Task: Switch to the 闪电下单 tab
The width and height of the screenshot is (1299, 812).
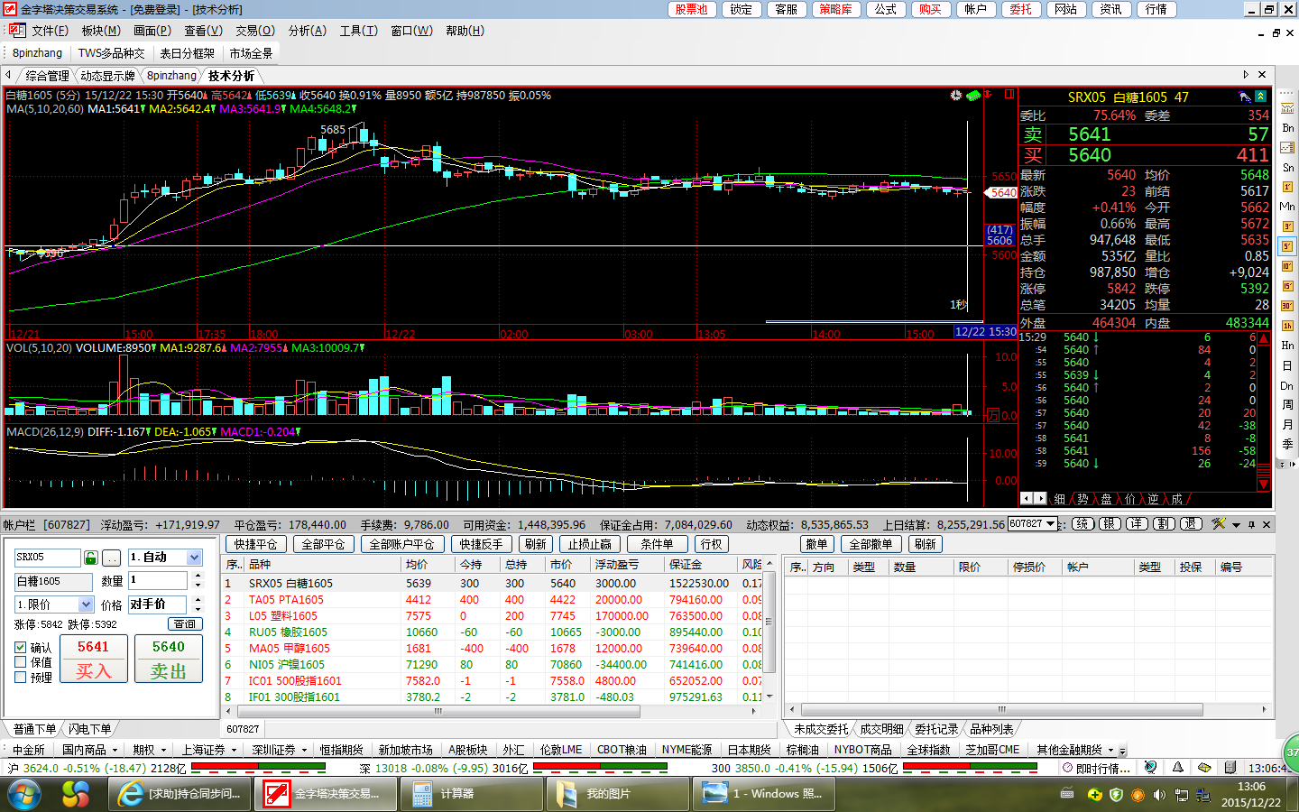Action: click(90, 729)
